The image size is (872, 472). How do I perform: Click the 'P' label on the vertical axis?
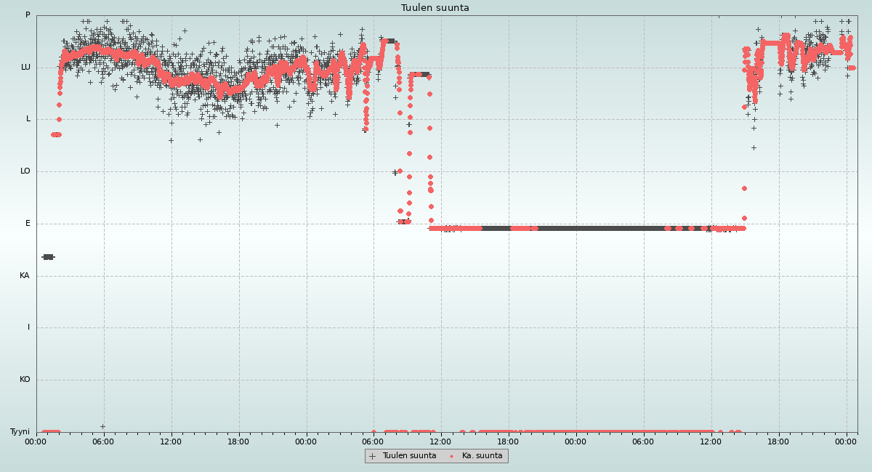click(x=28, y=15)
